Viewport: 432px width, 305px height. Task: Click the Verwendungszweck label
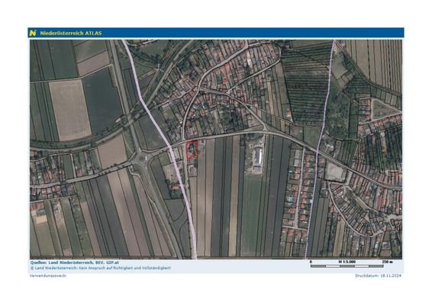(x=48, y=275)
